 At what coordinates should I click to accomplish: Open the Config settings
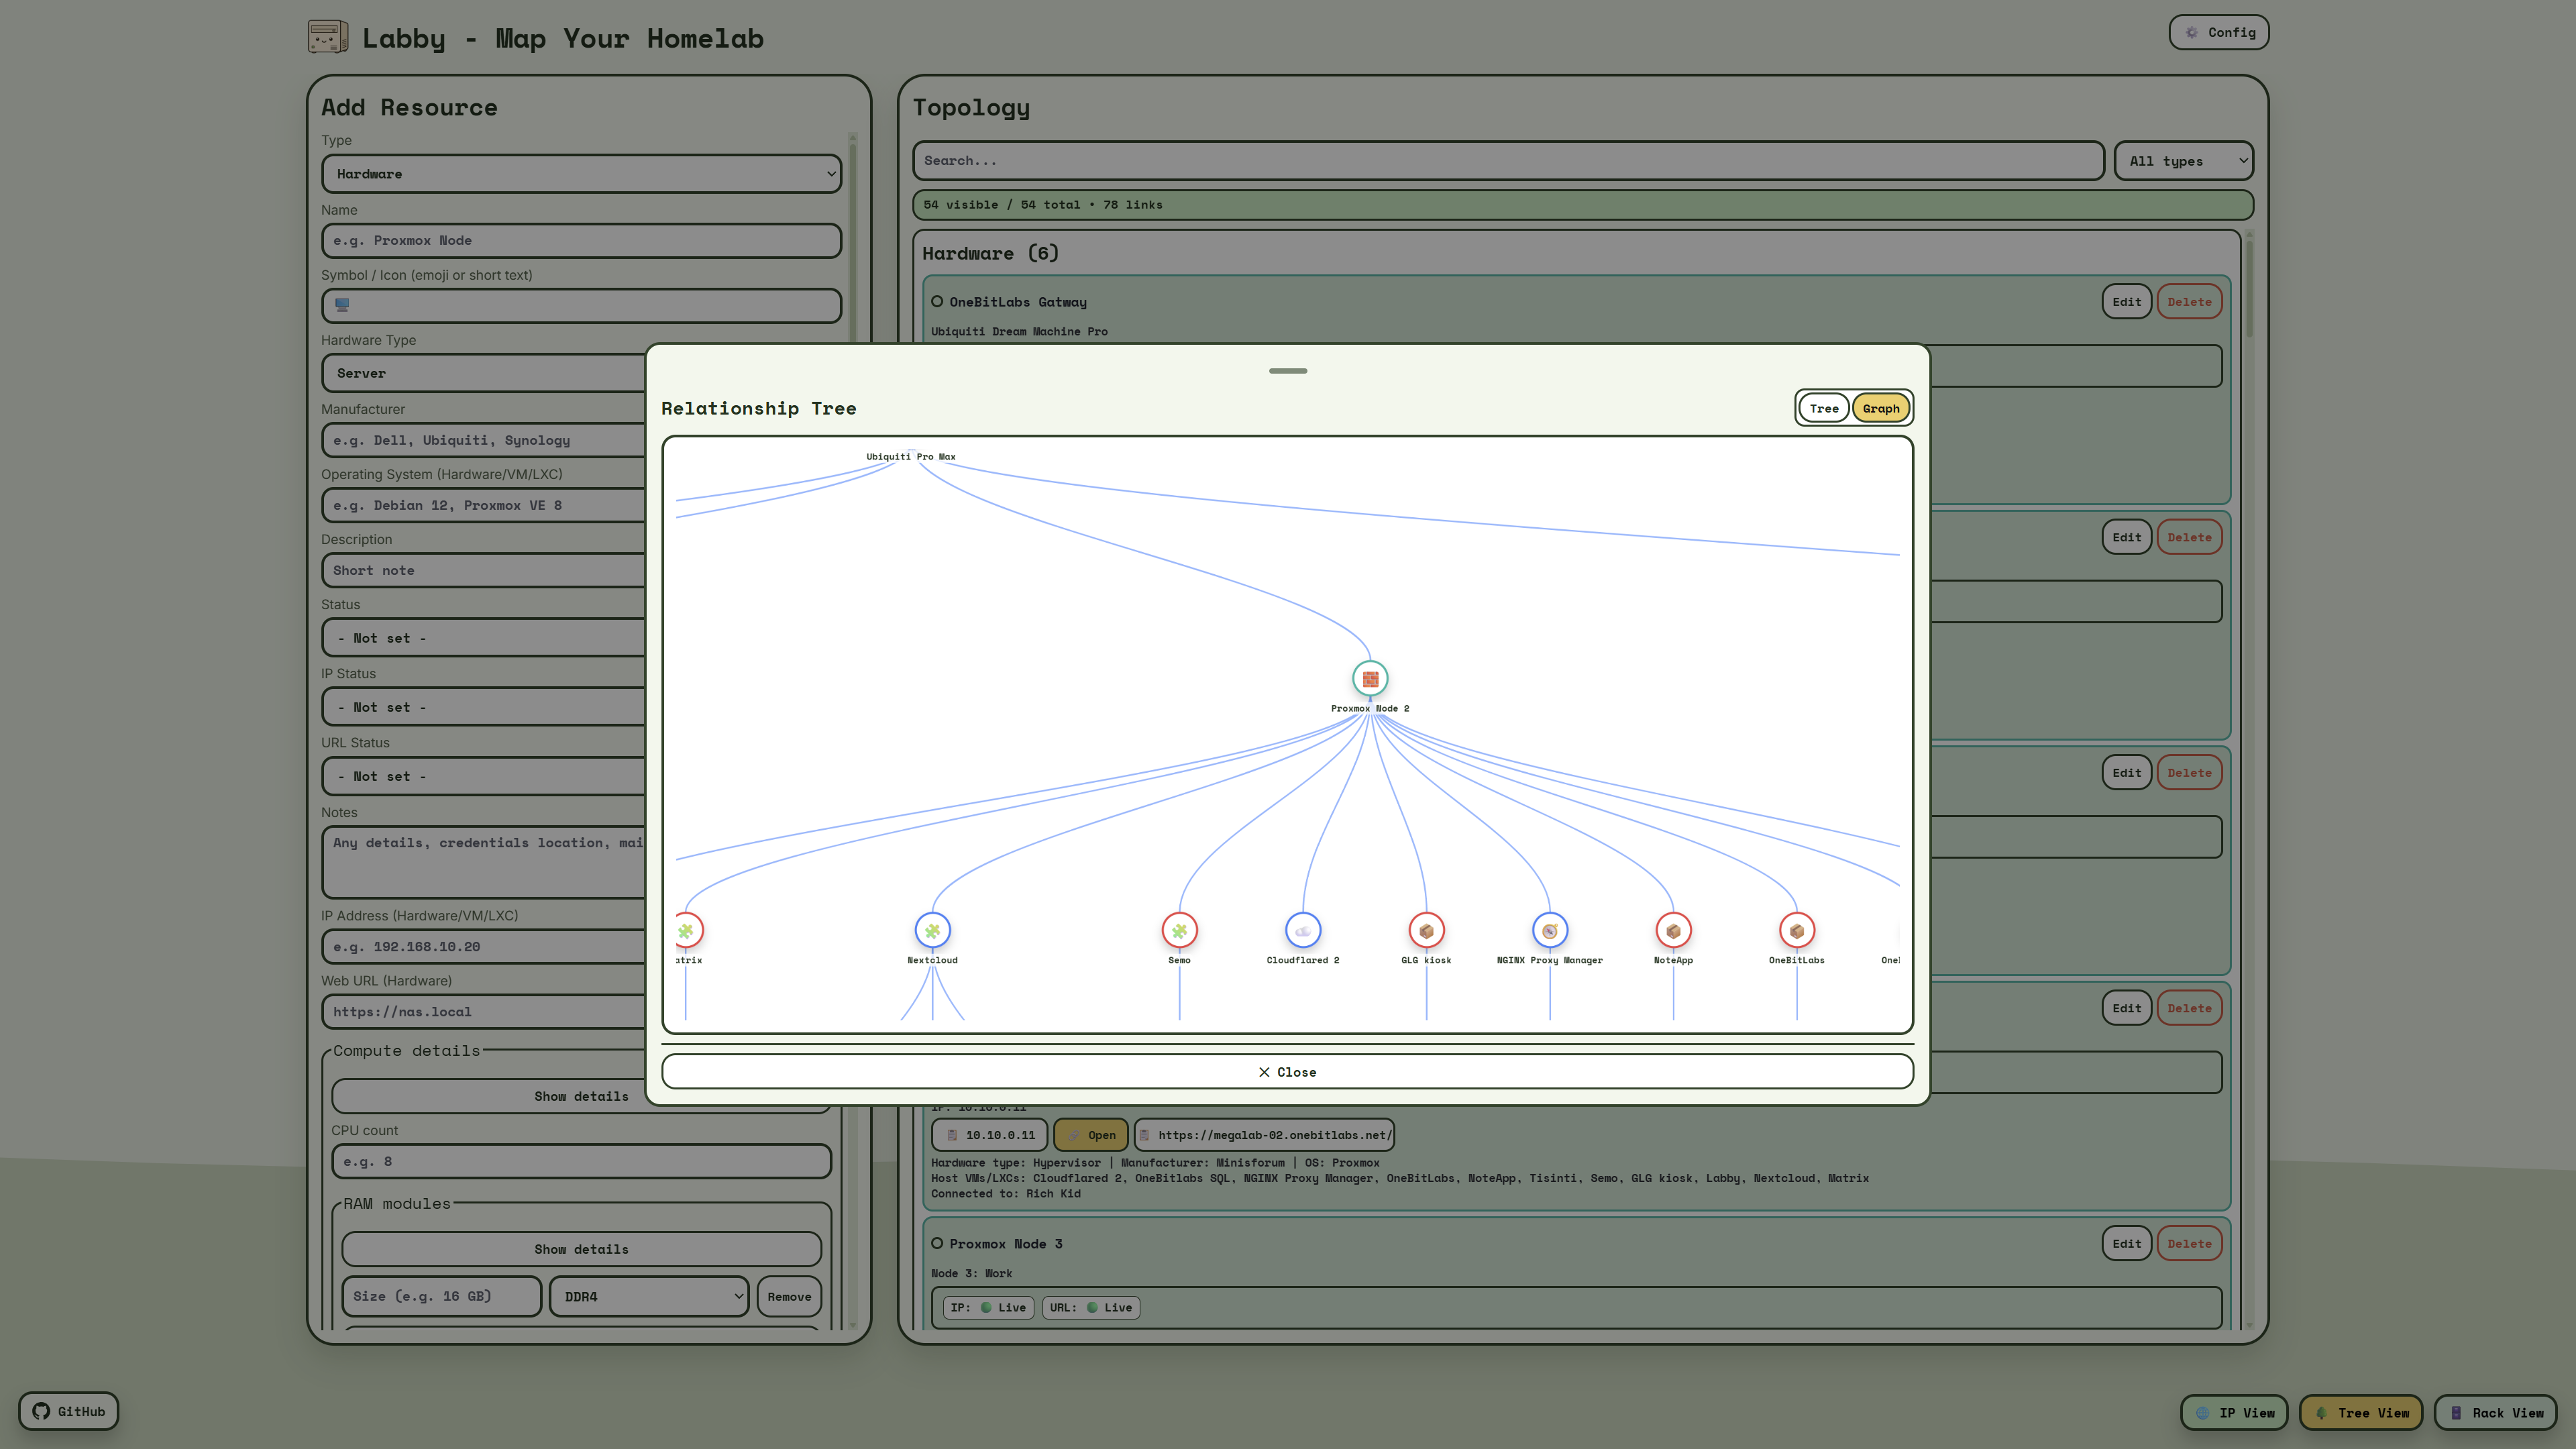pyautogui.click(x=2219, y=32)
